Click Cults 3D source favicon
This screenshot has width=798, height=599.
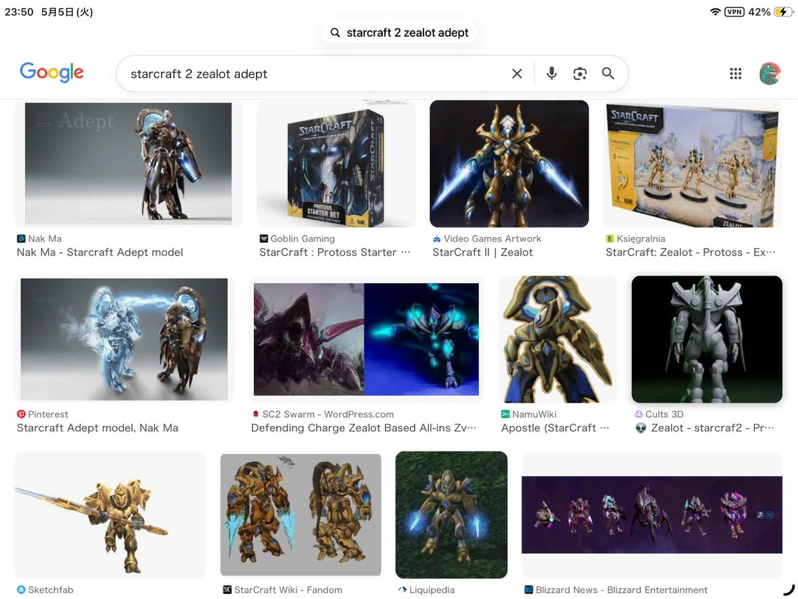coord(640,414)
